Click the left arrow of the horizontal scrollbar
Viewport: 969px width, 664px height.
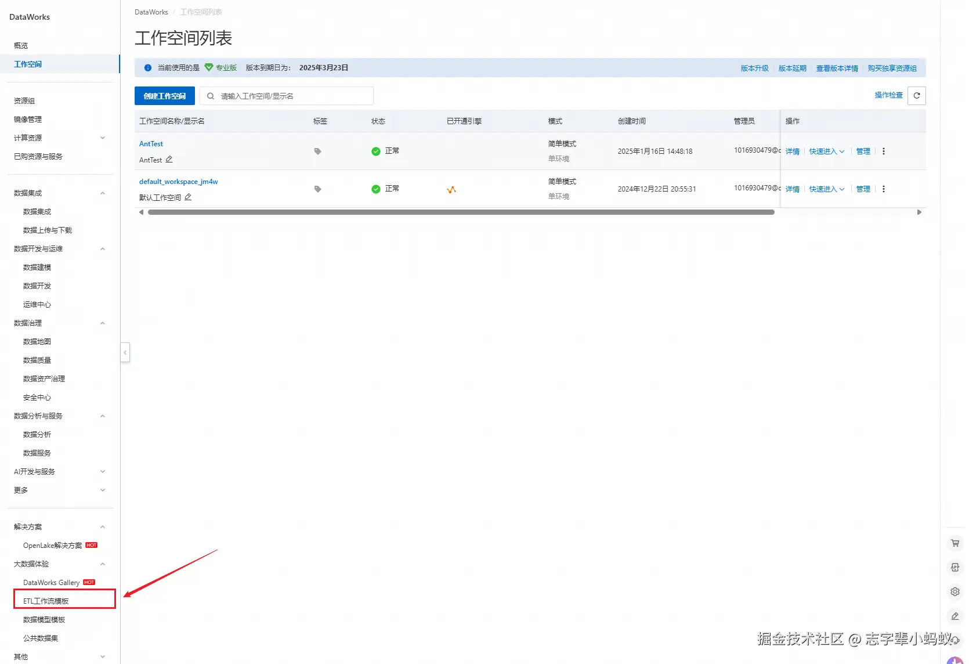point(141,212)
